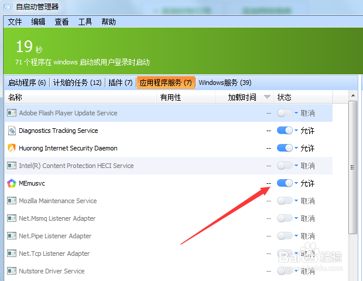363x281 pixels.
Task: Click the 自启动管理器 title bar app icon
Action: [x=8, y=7]
